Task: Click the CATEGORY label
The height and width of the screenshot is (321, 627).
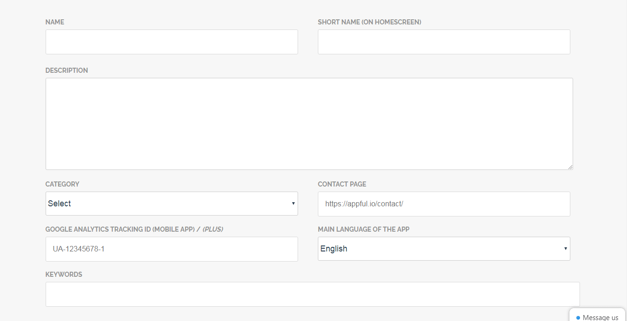Action: point(62,184)
